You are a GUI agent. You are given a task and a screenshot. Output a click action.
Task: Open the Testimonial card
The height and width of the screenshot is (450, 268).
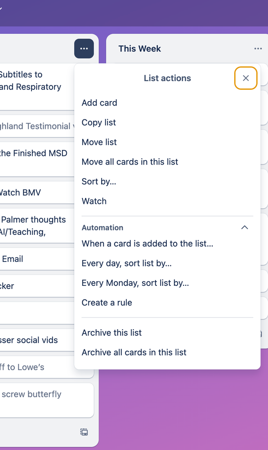point(37,126)
